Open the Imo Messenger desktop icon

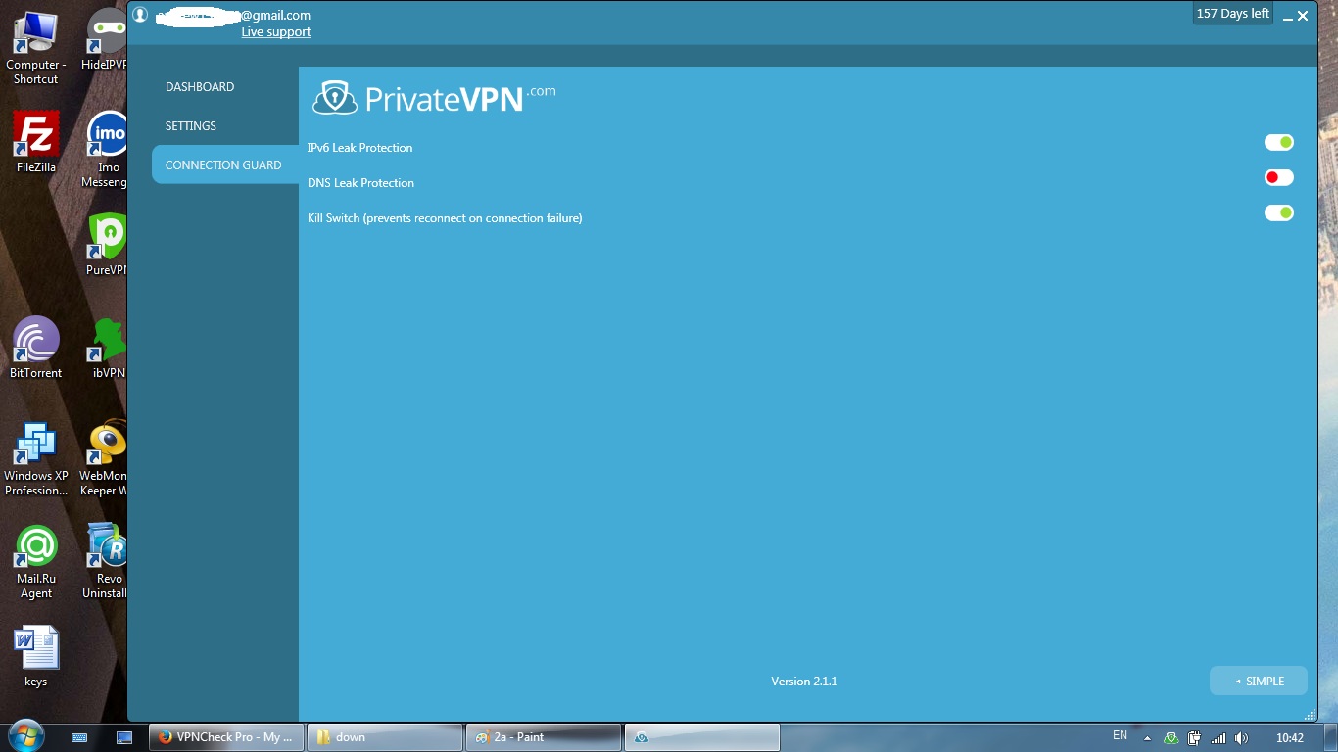coord(106,150)
